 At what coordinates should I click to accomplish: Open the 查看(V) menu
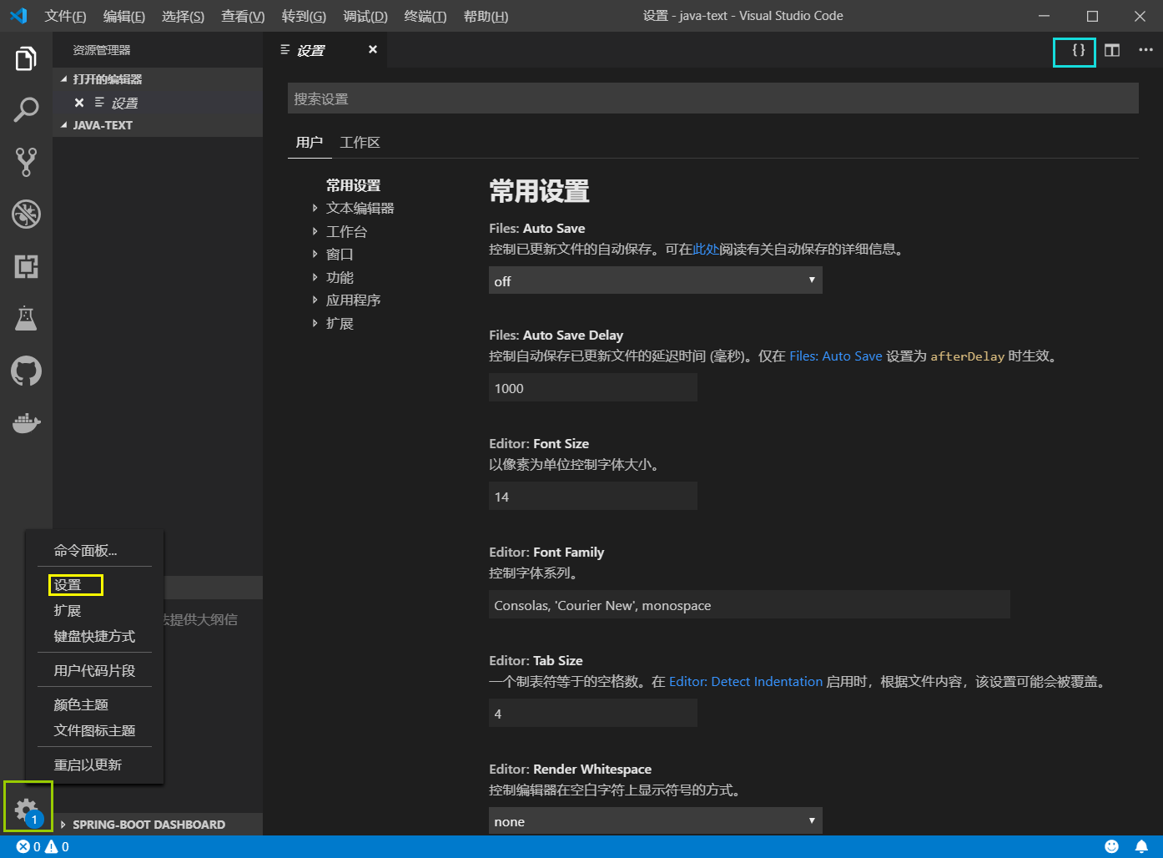click(x=243, y=16)
